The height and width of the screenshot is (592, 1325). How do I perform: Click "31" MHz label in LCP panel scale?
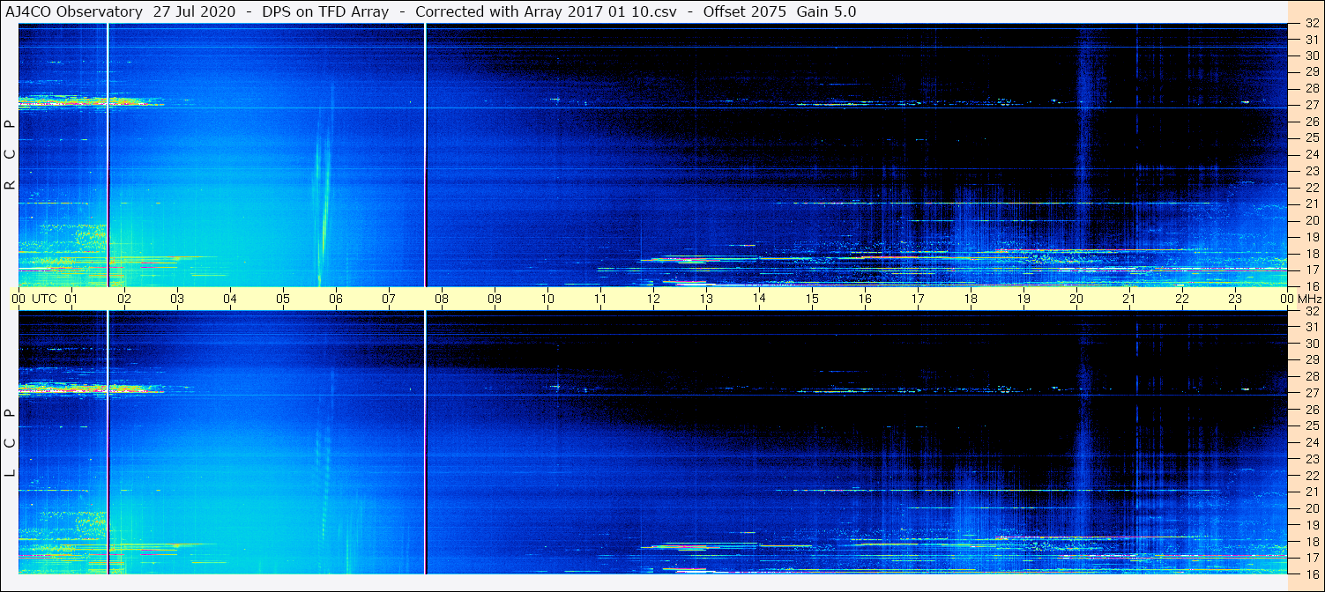click(x=1312, y=327)
